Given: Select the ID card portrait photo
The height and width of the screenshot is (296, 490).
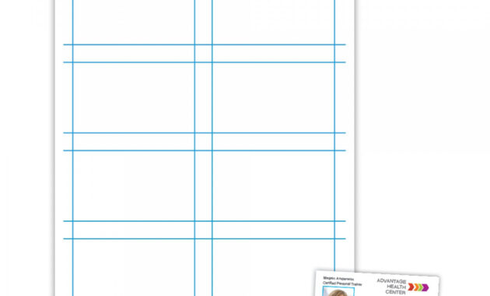Looking at the screenshot, I should [338, 291].
